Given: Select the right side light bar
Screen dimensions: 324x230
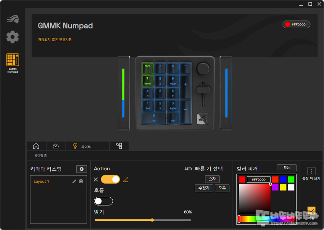Looking at the screenshot, I should pos(226,93).
